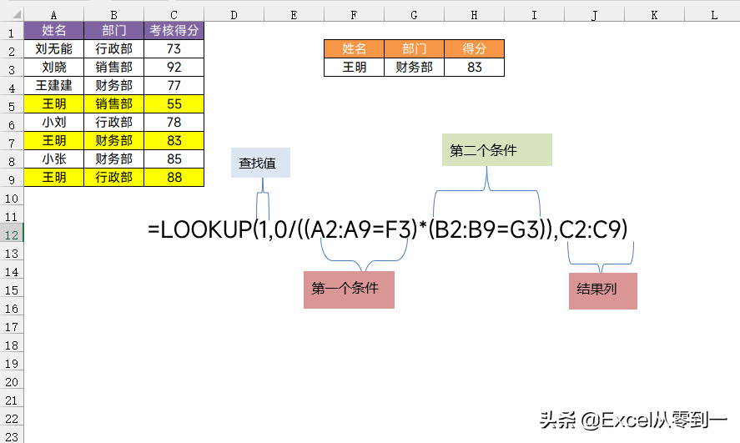Select score cell 88
The height and width of the screenshot is (443, 740).
174,178
